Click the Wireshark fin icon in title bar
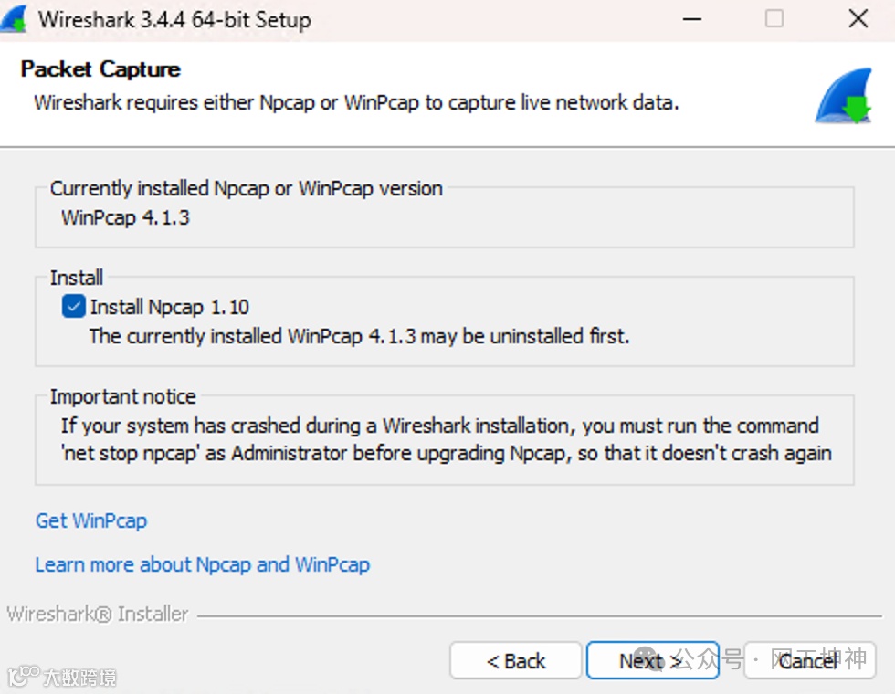Screen dimensions: 895x694 pyautogui.click(x=14, y=19)
